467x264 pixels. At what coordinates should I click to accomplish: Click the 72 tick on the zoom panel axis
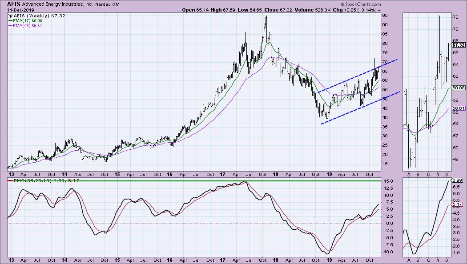point(455,17)
